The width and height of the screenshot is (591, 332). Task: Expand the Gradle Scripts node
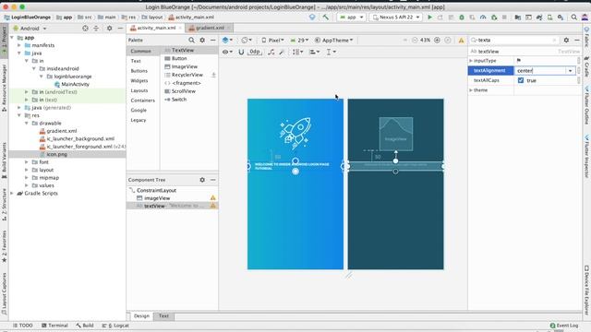(x=12, y=193)
